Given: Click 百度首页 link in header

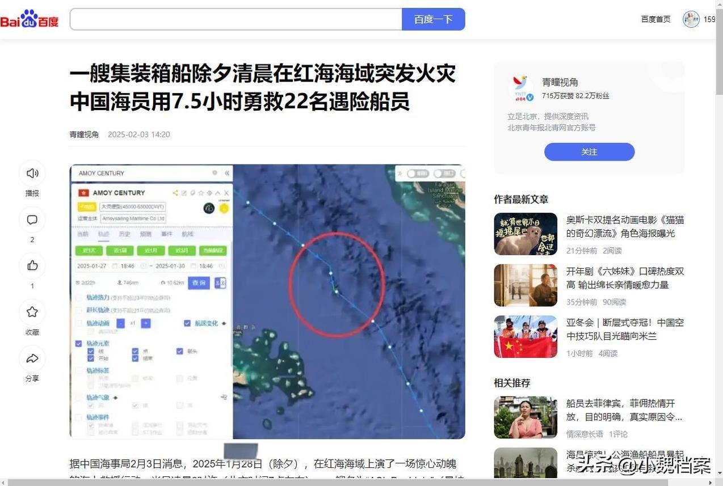Looking at the screenshot, I should click(655, 19).
